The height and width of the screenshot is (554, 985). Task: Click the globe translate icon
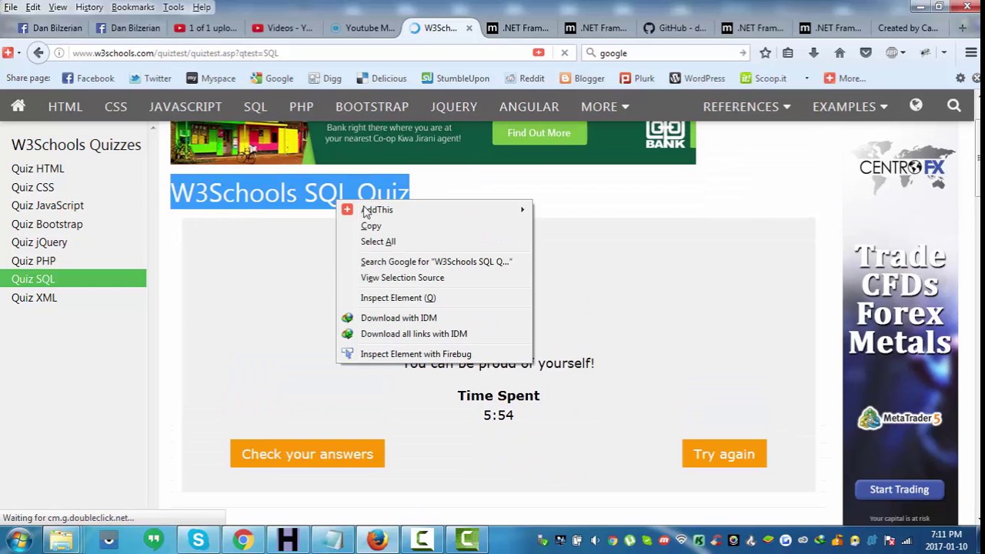click(916, 105)
